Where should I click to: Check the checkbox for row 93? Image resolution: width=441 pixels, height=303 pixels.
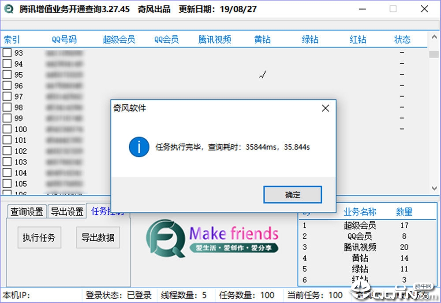pos(7,53)
